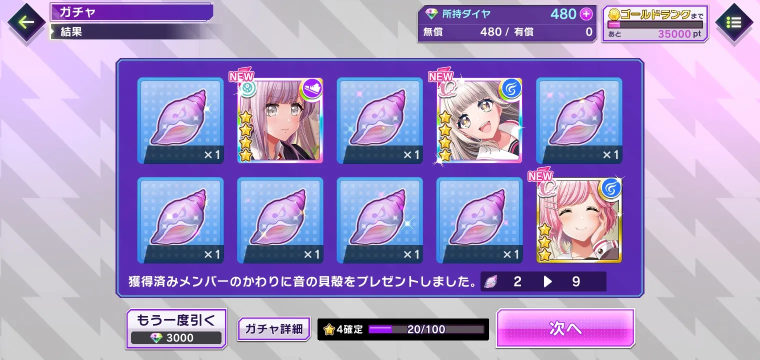Viewport: 760px width, 360px height.
Task: Tap the star icon beside 4確定
Action: pyautogui.click(x=329, y=329)
